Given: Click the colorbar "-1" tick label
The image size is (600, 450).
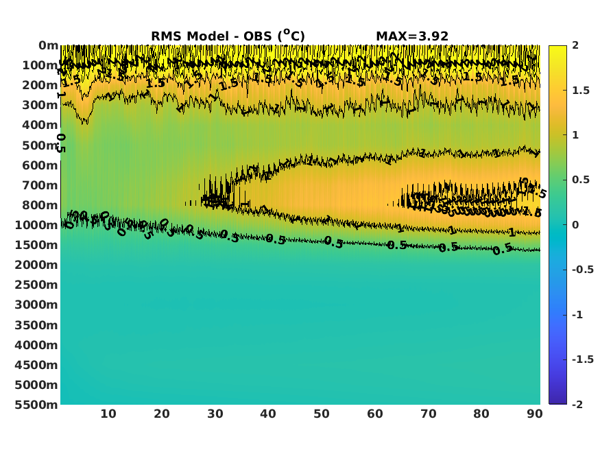Looking at the screenshot, I should coord(577,315).
